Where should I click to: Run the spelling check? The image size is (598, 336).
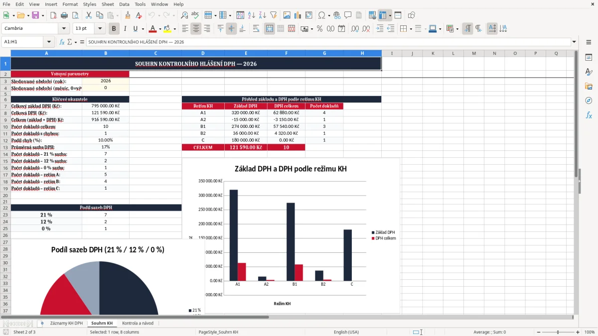[195, 15]
